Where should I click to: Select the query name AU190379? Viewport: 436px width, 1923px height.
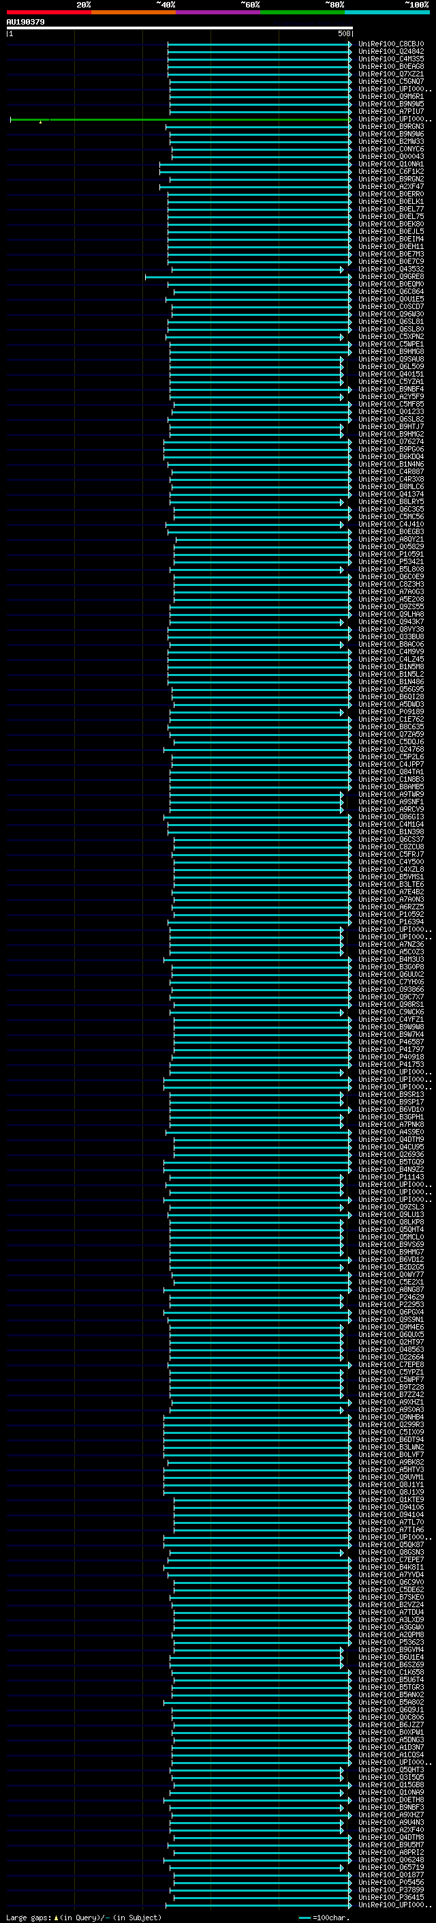pyautogui.click(x=25, y=23)
